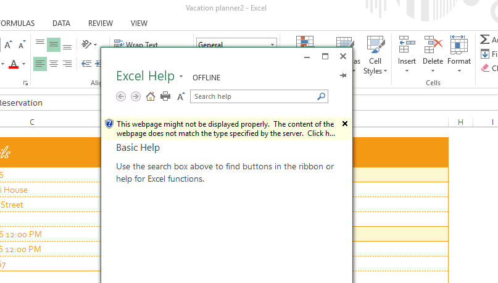Open the font group dialog launcher

pyautogui.click(x=25, y=83)
